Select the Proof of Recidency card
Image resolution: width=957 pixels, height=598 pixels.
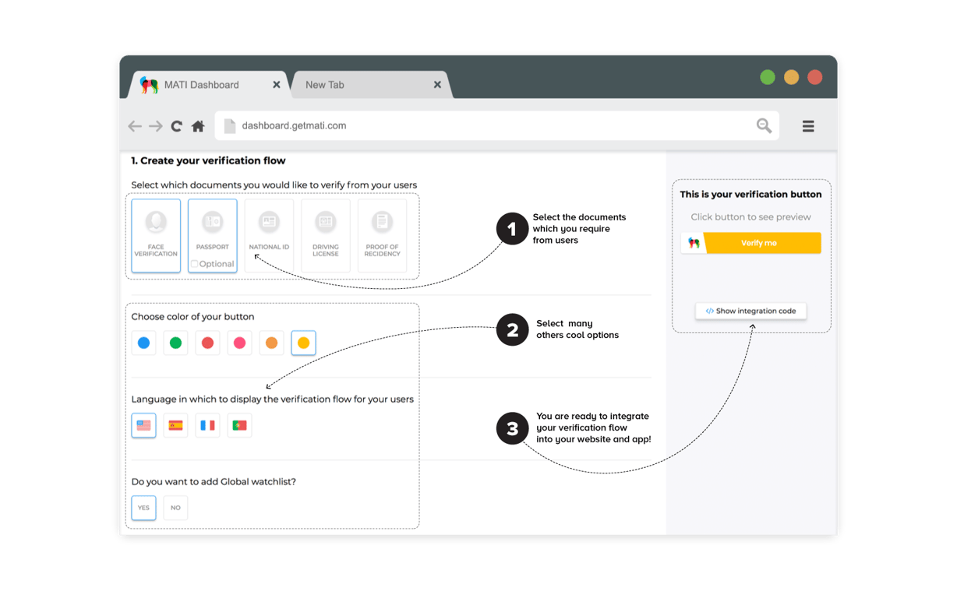(x=382, y=236)
